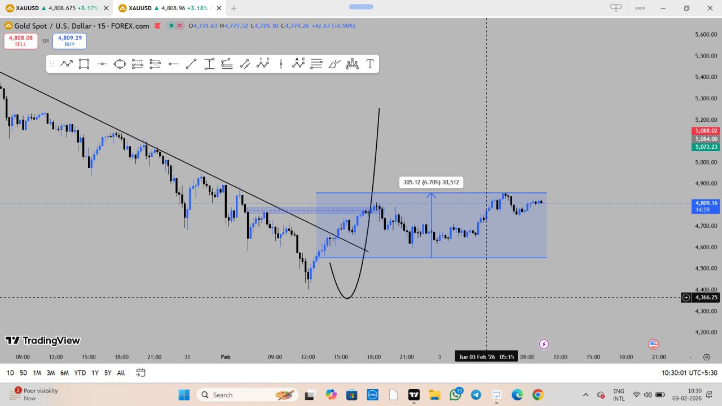Select the Text tool

coord(370,64)
